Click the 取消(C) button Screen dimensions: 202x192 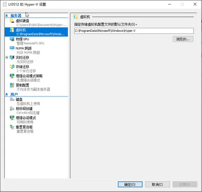[x=158, y=184]
